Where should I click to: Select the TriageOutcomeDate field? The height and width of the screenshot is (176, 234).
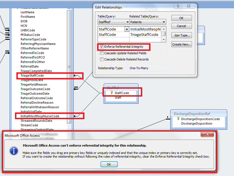35,94
